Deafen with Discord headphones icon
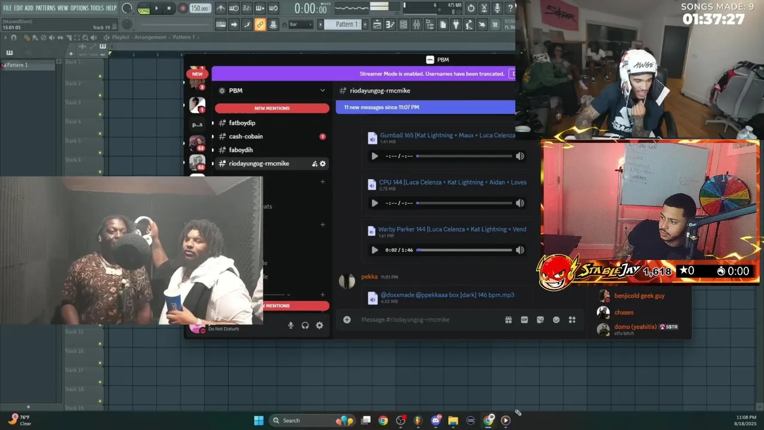The width and height of the screenshot is (764, 430). 305,325
